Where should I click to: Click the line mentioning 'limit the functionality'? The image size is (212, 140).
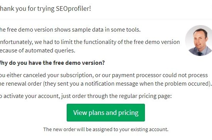[x=90, y=42]
